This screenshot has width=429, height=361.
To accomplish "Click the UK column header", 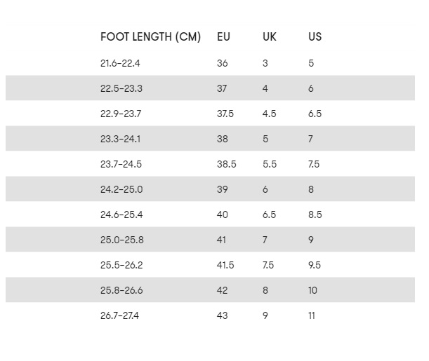I will point(270,37).
